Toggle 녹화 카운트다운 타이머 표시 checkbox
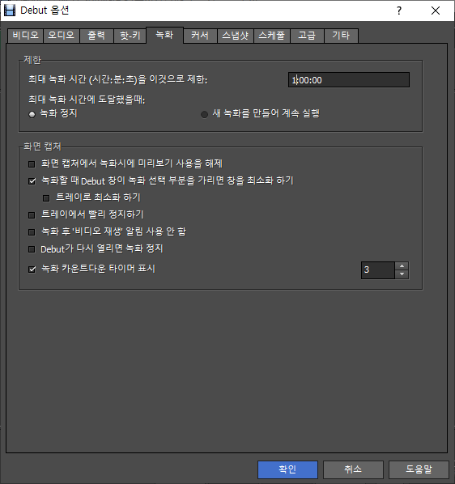 [32, 270]
